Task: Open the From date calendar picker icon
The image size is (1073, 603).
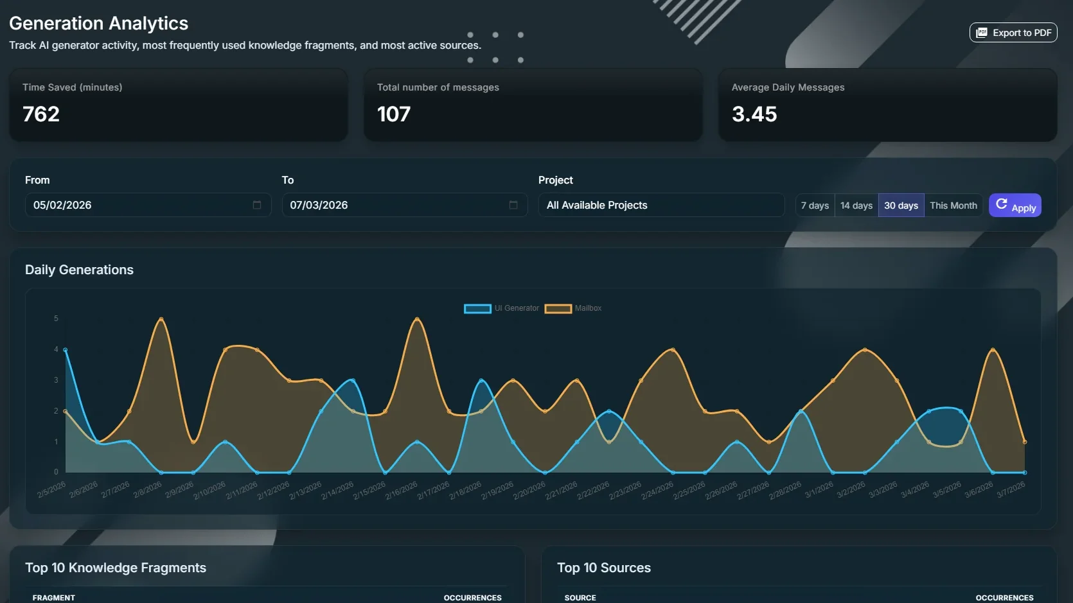Action: (257, 205)
